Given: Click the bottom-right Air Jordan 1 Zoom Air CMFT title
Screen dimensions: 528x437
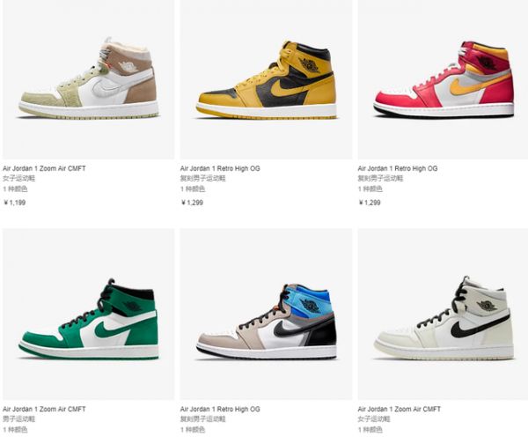Looking at the screenshot, I should click(x=399, y=409).
